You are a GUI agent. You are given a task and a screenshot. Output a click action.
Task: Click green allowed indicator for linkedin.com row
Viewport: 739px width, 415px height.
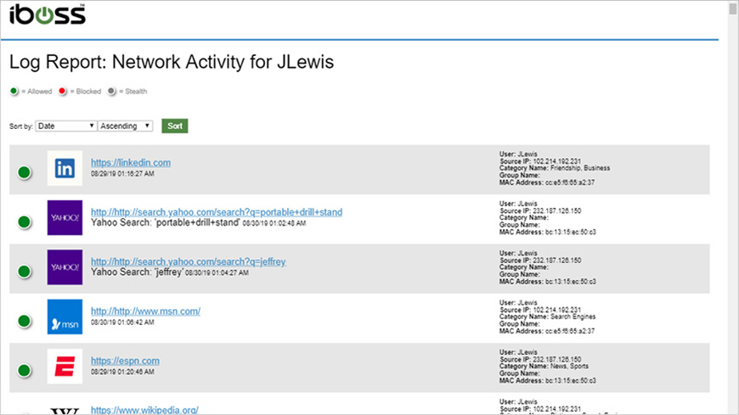[24, 172]
